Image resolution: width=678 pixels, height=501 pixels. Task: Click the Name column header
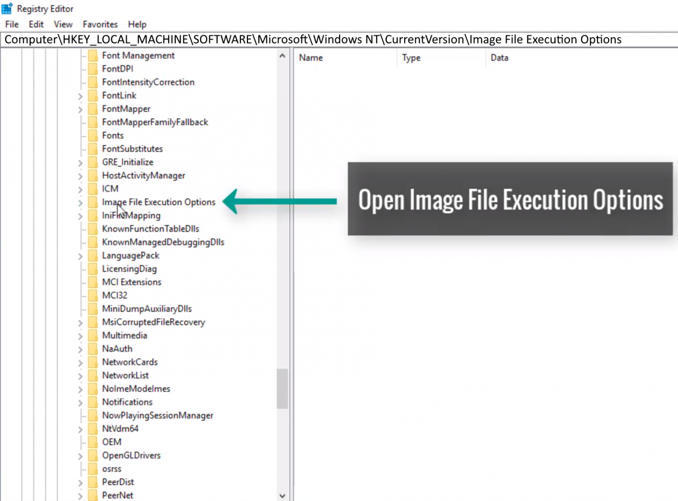click(x=311, y=58)
